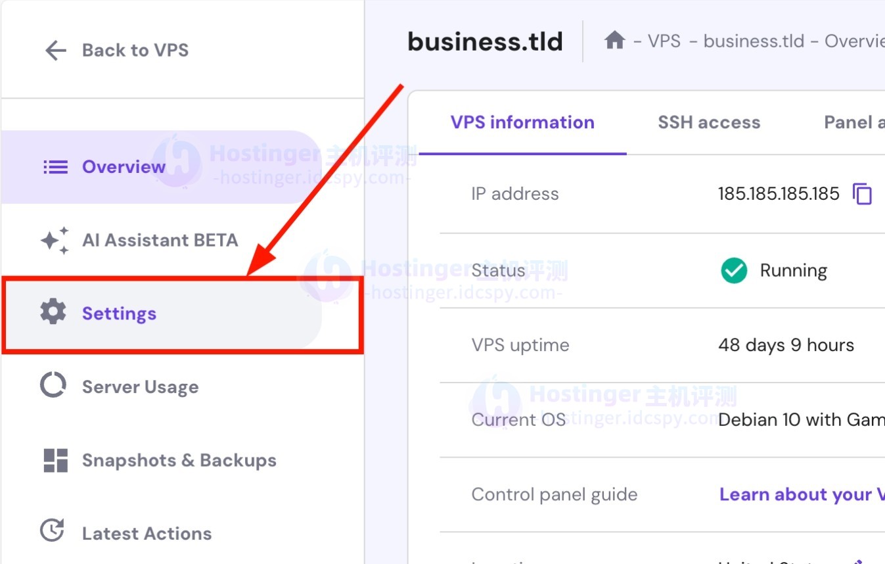Image resolution: width=885 pixels, height=564 pixels.
Task: Switch to the SSH access tab
Action: (x=709, y=122)
